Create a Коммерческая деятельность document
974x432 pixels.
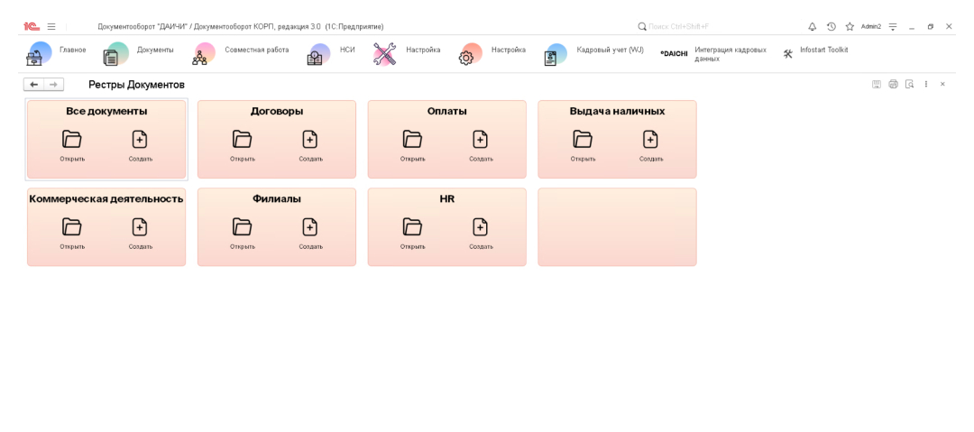click(141, 227)
